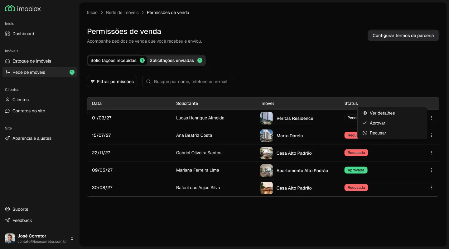This screenshot has width=449, height=249.
Task: Choose Recusar in the context menu
Action: click(x=392, y=133)
